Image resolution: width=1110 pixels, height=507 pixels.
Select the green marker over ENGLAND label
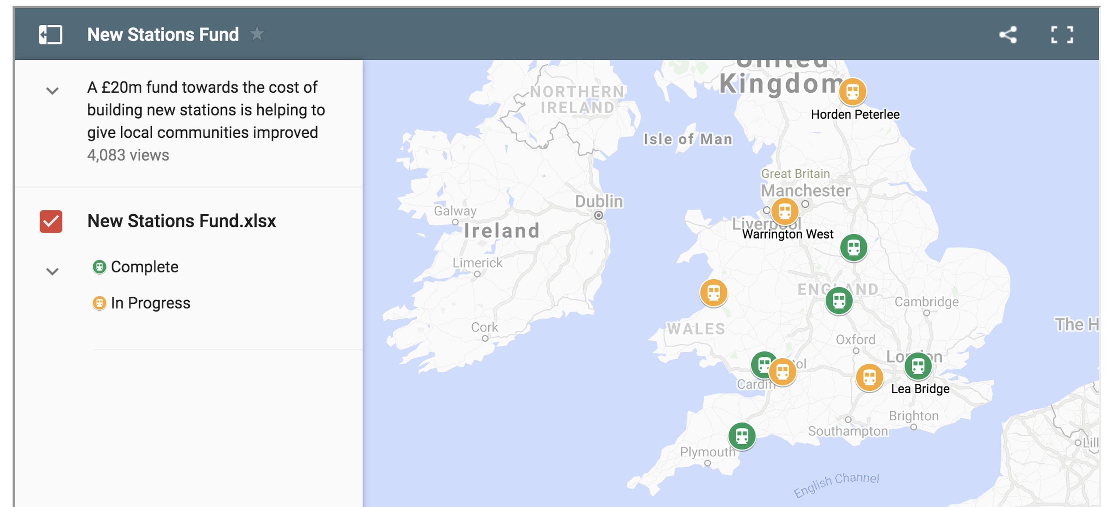(839, 301)
